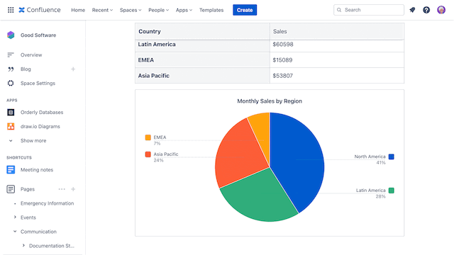The width and height of the screenshot is (454, 255).
Task: Open the Recent dropdown menu
Action: click(x=102, y=10)
